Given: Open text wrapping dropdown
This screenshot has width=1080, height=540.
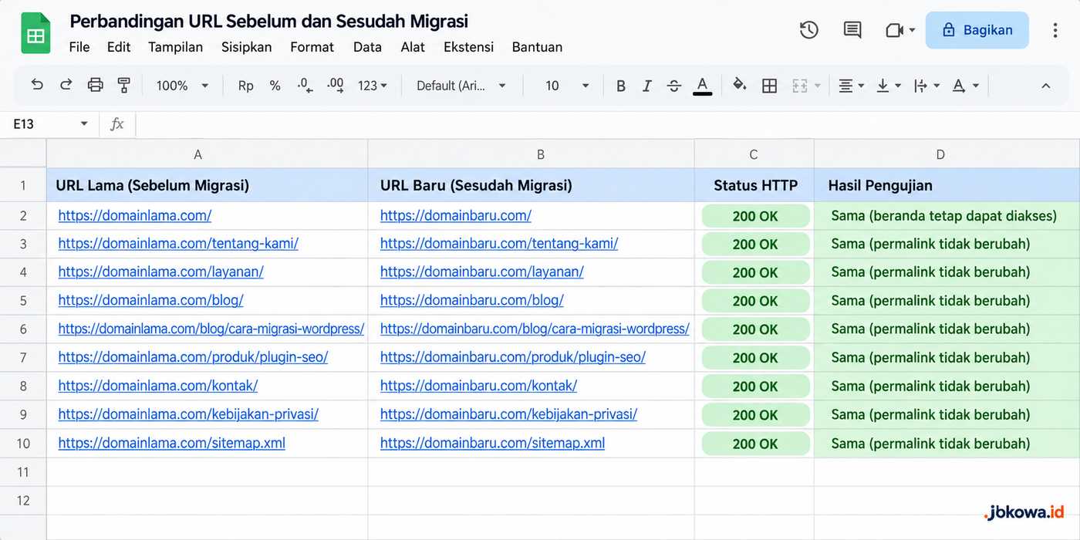Looking at the screenshot, I should (926, 86).
